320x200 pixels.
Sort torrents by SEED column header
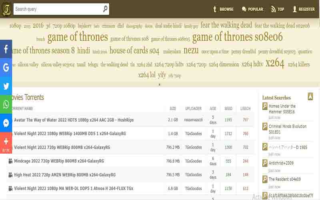pyautogui.click(x=228, y=108)
